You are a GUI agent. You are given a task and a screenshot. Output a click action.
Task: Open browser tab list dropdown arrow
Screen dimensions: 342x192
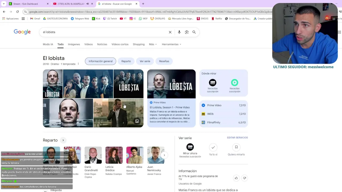pos(4,4)
